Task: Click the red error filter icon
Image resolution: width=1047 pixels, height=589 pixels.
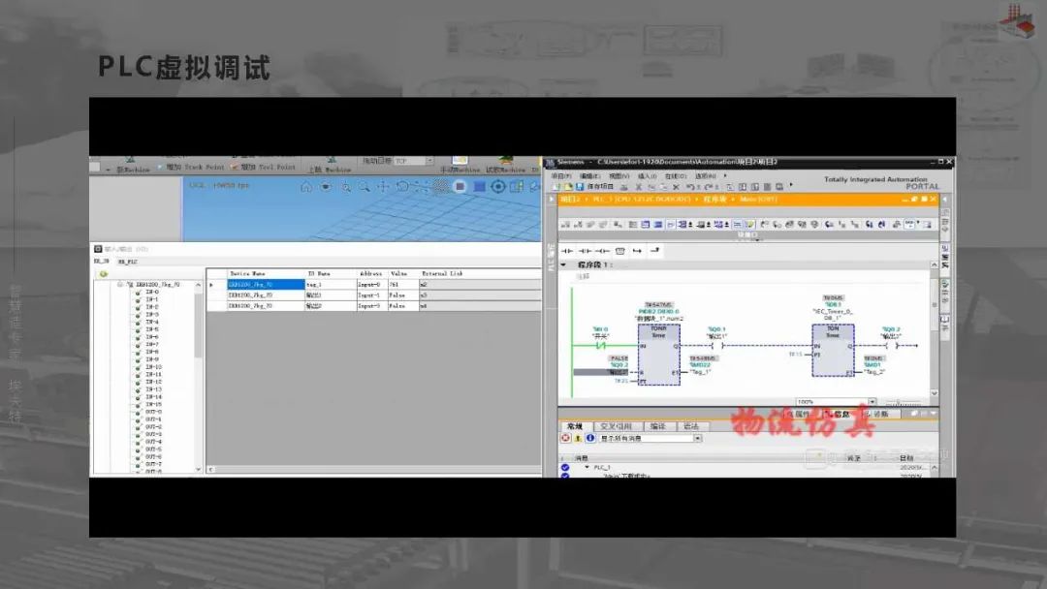Action: click(566, 438)
